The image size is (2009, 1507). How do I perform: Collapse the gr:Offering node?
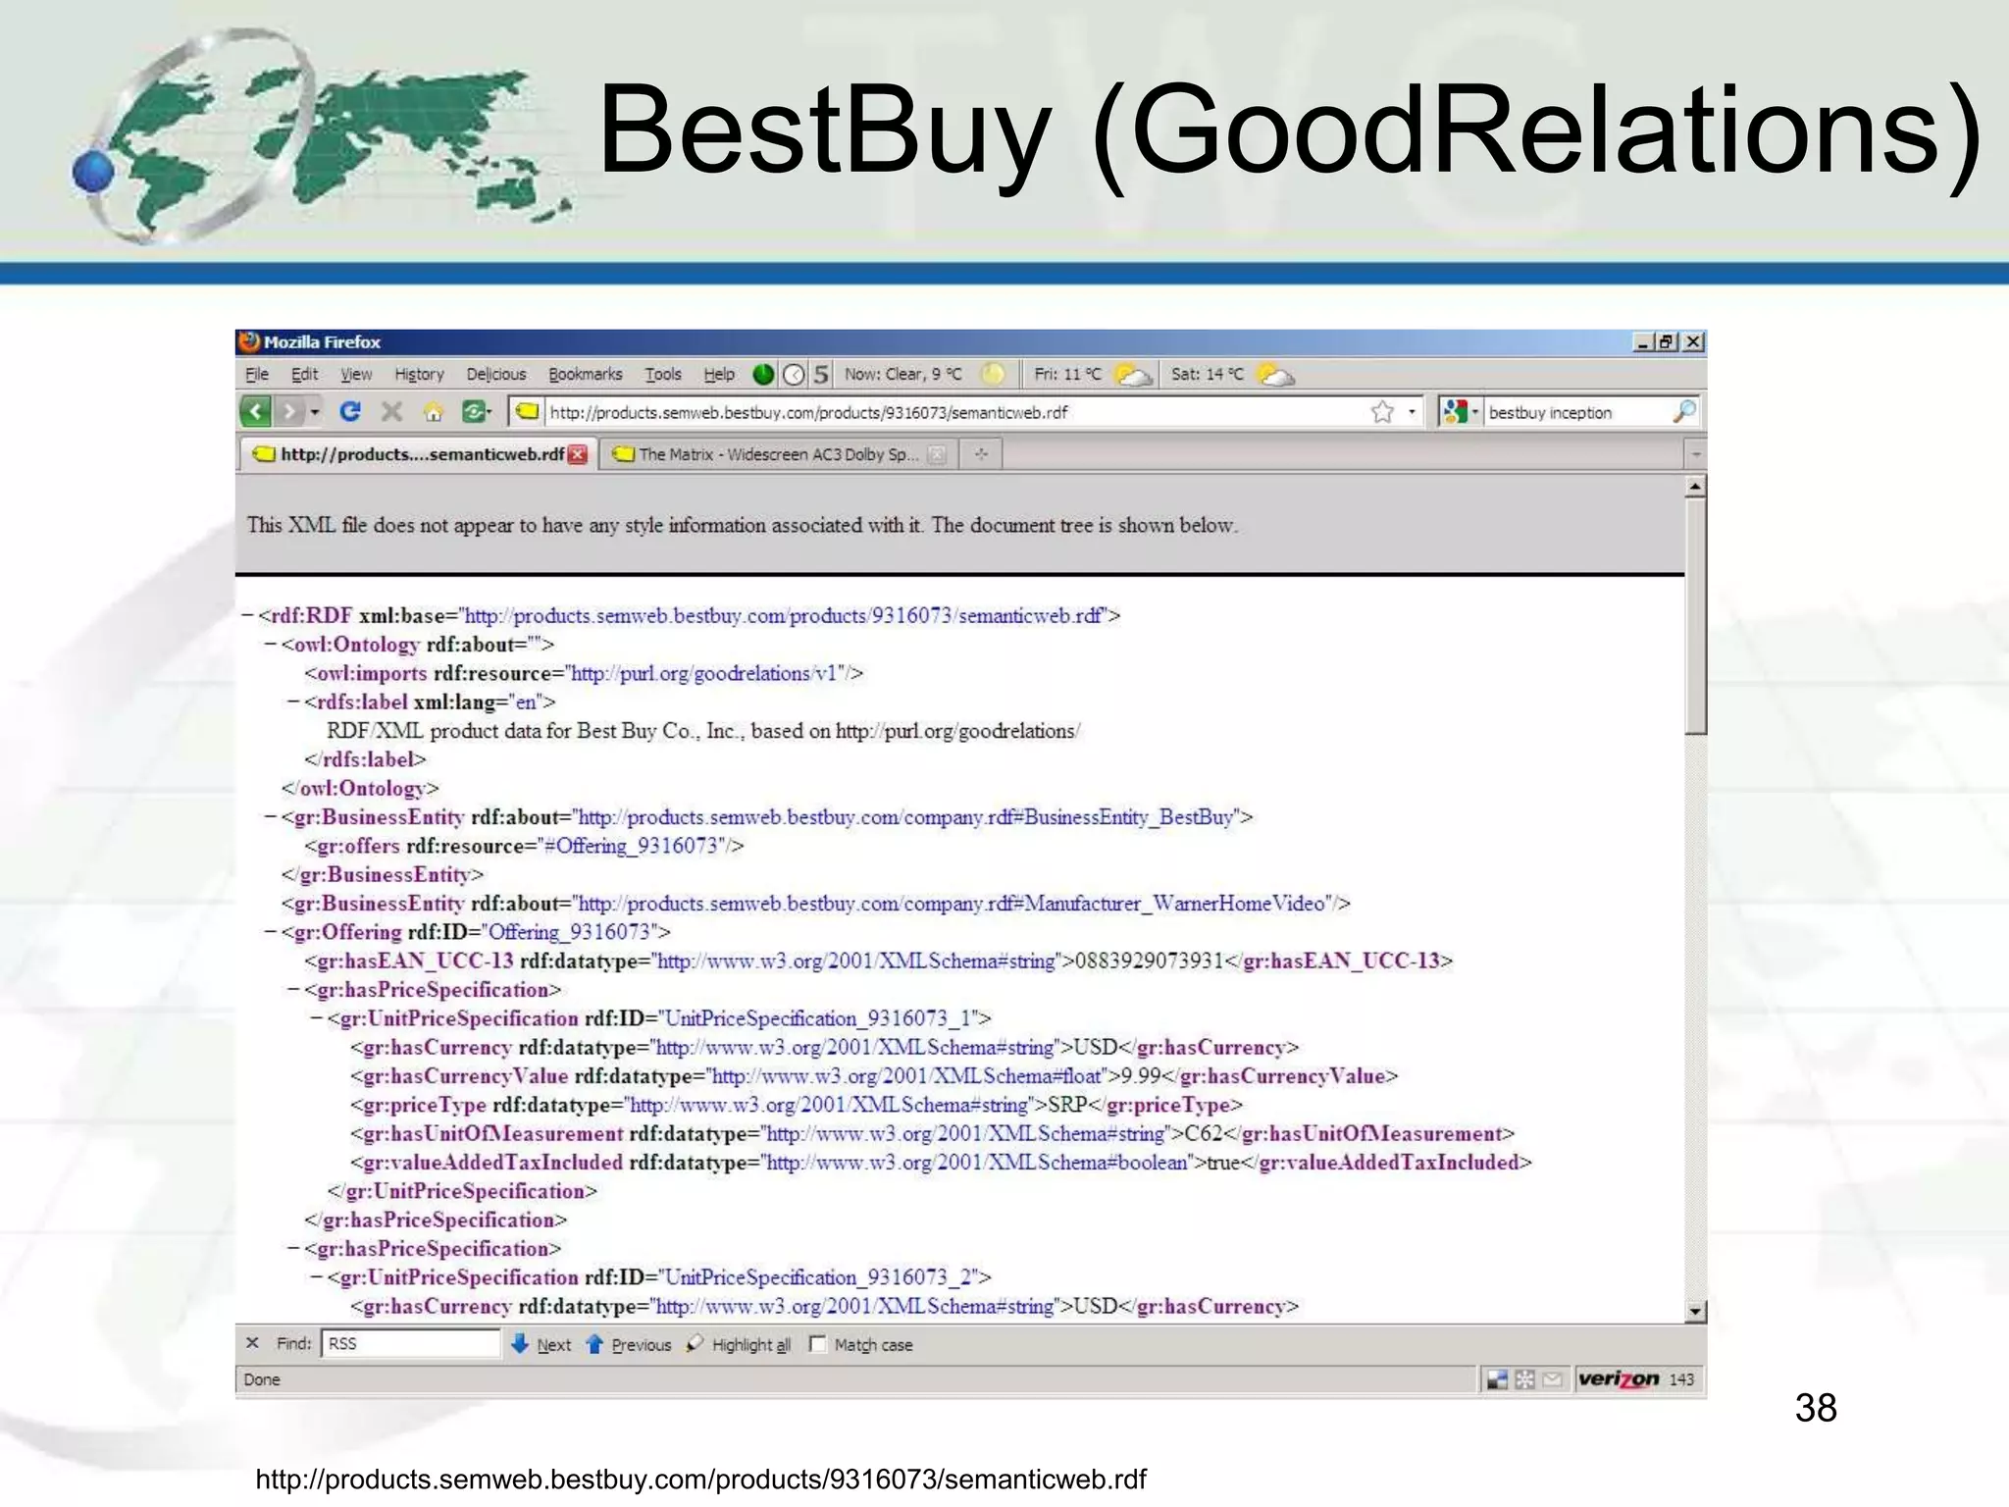click(271, 932)
